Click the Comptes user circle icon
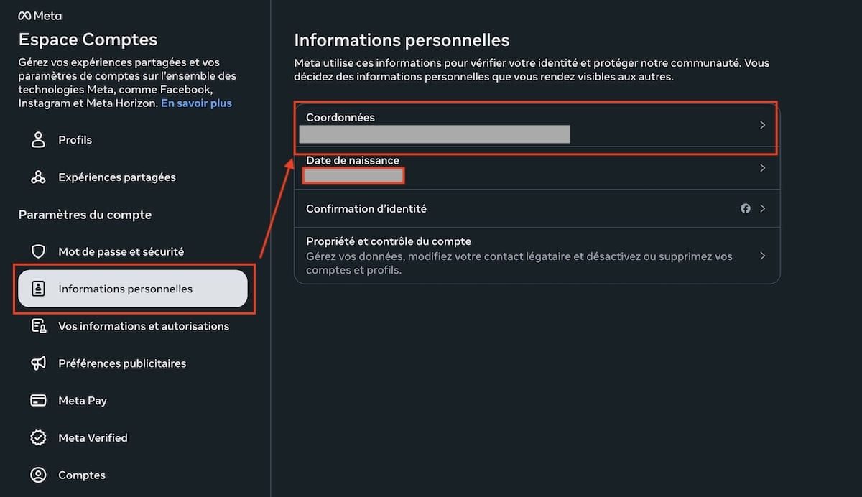The width and height of the screenshot is (862, 497). (x=38, y=475)
